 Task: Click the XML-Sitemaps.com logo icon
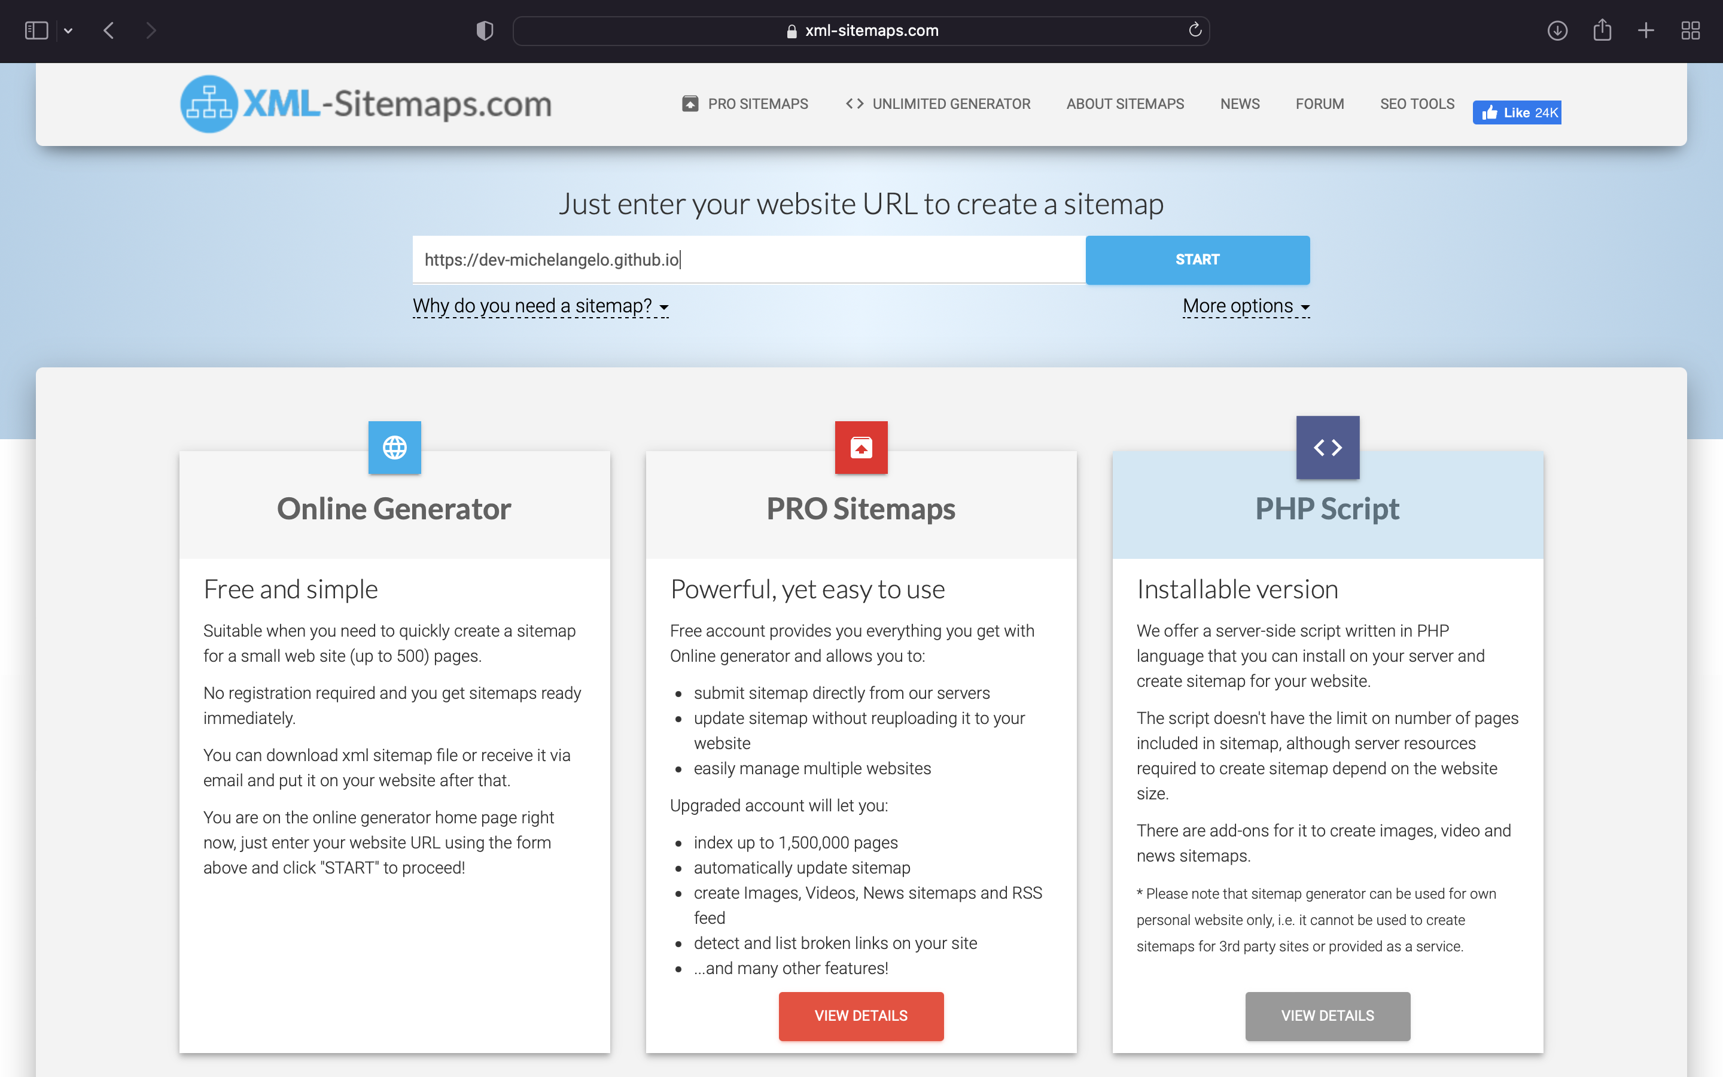click(x=209, y=104)
